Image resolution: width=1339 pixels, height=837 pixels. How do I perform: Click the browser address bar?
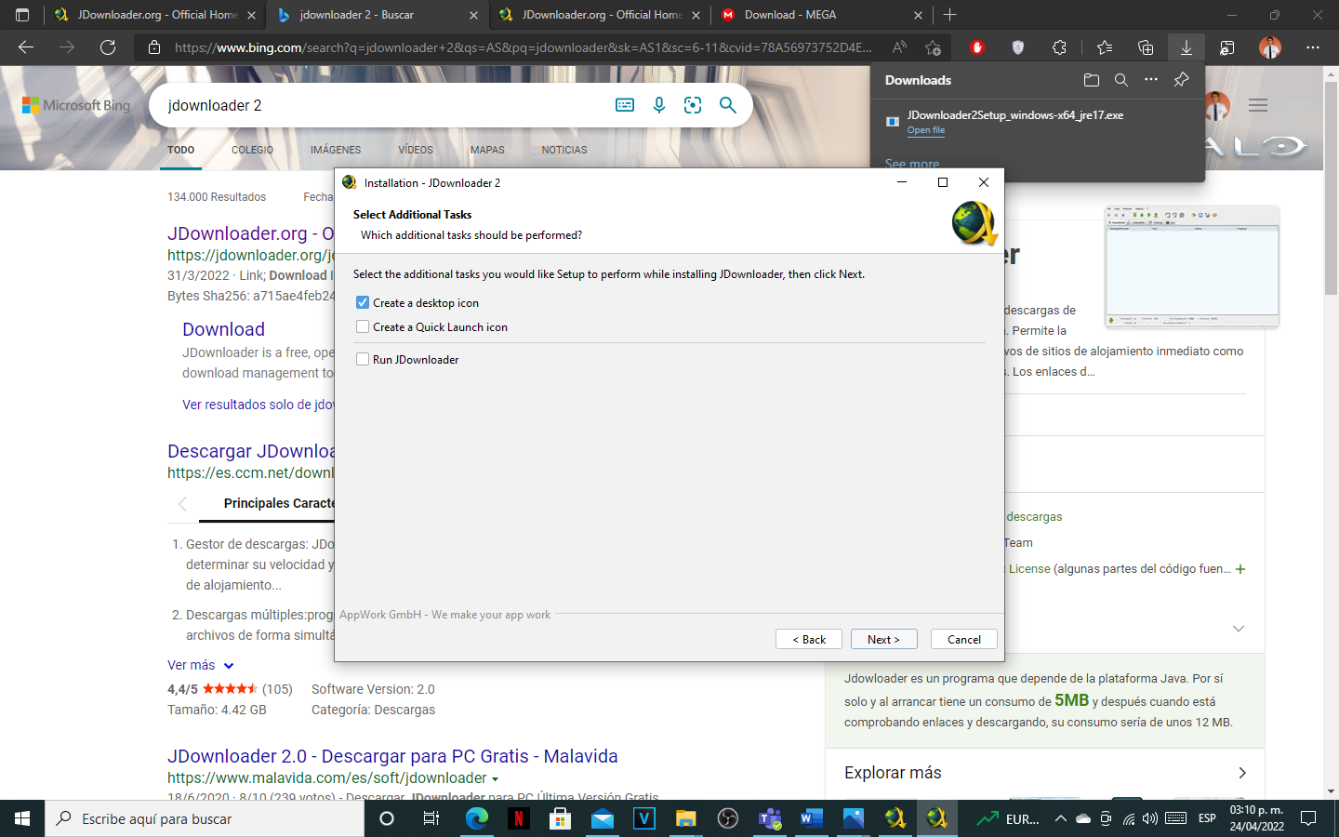(x=523, y=47)
